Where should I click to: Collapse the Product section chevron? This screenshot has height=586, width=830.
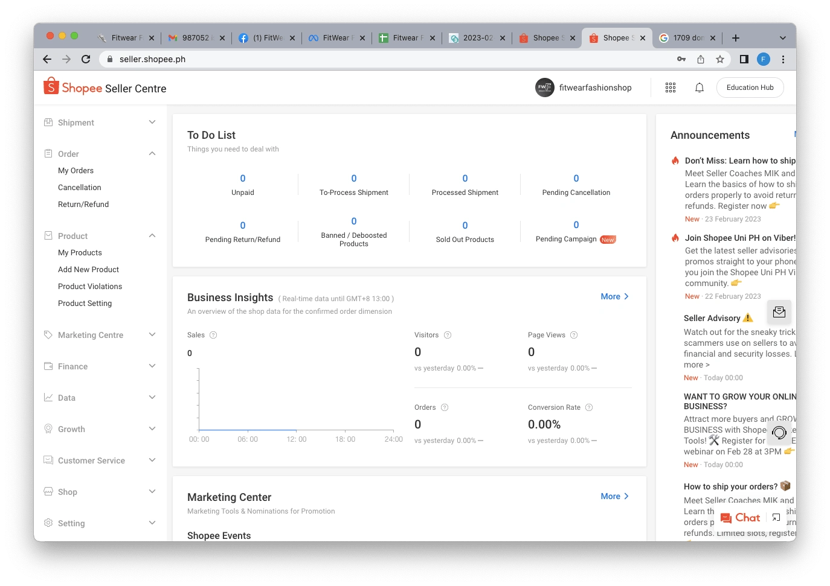point(152,235)
